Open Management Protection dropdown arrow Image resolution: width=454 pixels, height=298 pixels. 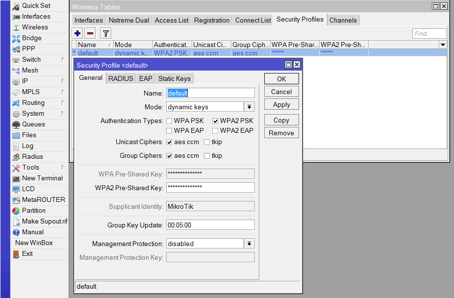(249, 244)
